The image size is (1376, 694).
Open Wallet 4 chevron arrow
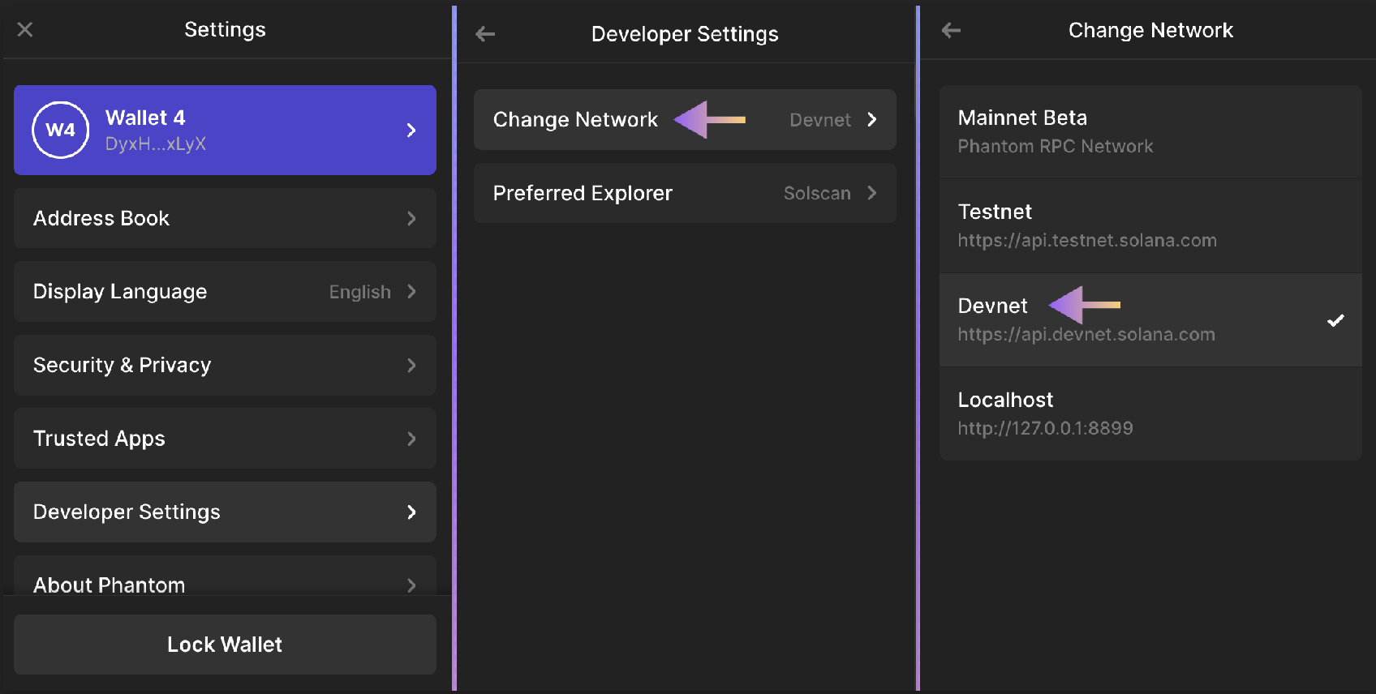[x=411, y=131]
